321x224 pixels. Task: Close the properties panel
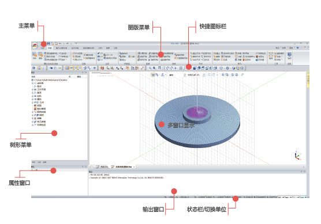[x=86, y=167]
